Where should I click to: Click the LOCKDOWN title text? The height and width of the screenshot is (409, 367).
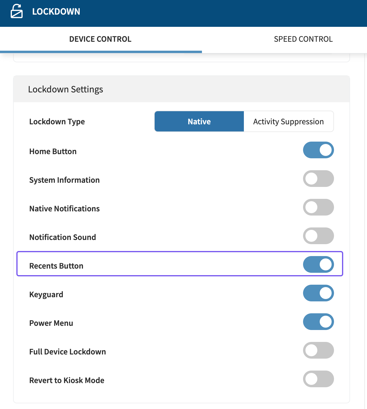pos(56,12)
